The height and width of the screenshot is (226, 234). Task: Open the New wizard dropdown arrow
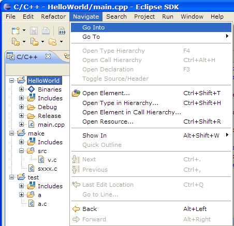click(24, 31)
